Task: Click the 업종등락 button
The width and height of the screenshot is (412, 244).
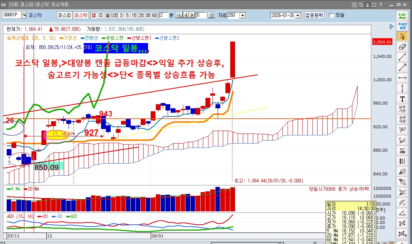Action: 314,15
